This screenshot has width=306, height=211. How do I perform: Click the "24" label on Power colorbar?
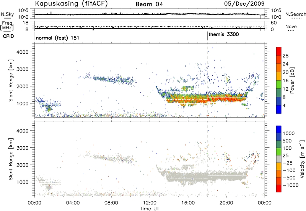(285, 64)
